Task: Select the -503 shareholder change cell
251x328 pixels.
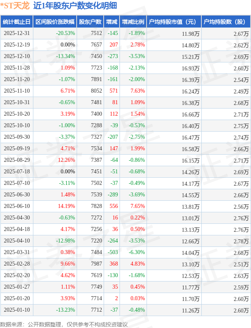Action: pyautogui.click(x=112, y=252)
